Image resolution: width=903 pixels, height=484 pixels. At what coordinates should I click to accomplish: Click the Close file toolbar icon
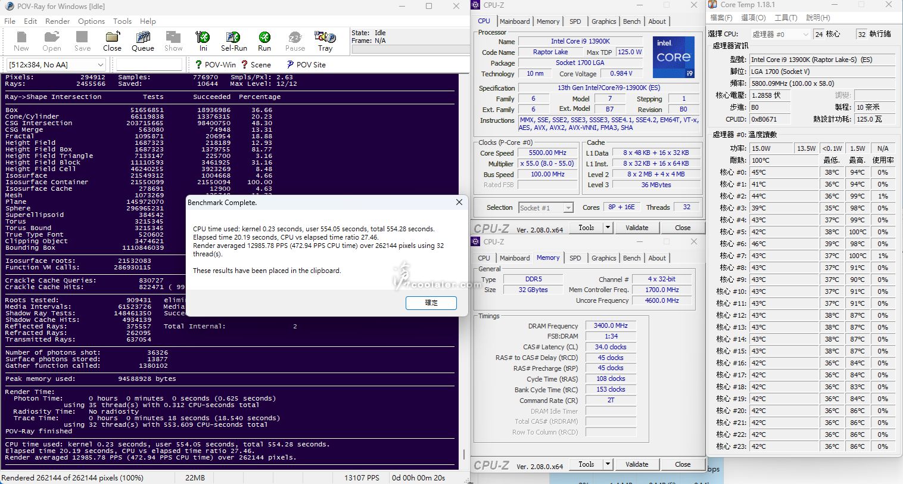pos(112,41)
